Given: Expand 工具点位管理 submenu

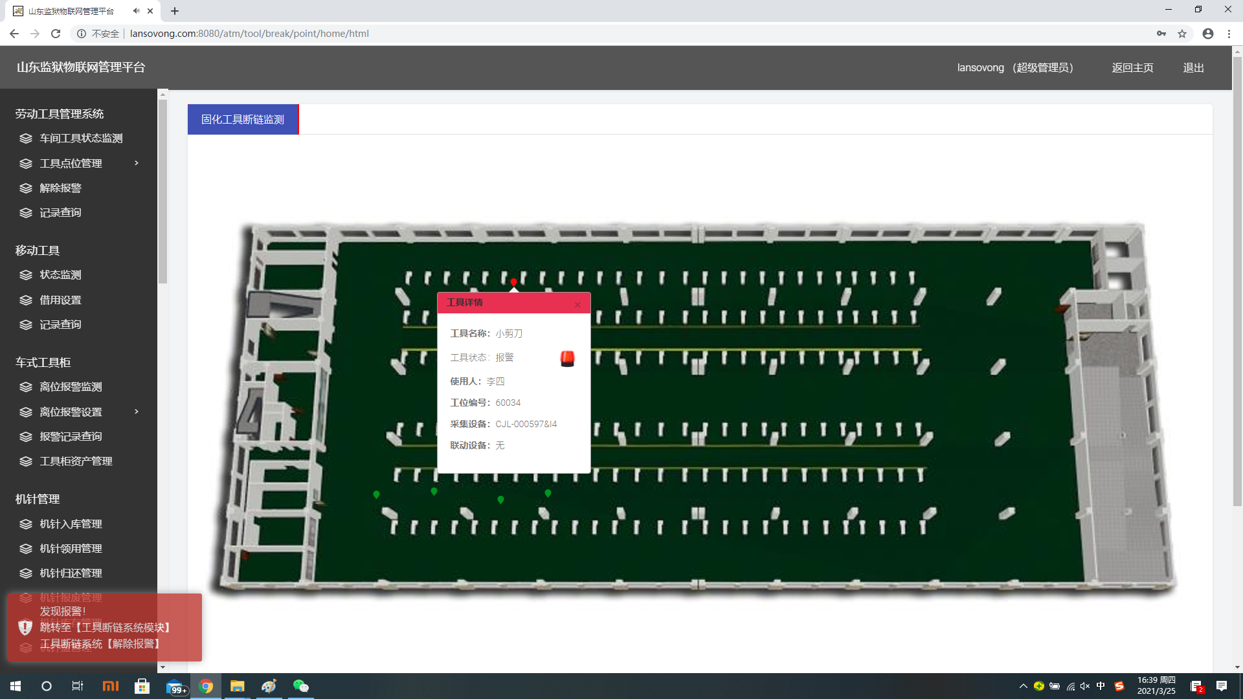Looking at the screenshot, I should coord(137,163).
